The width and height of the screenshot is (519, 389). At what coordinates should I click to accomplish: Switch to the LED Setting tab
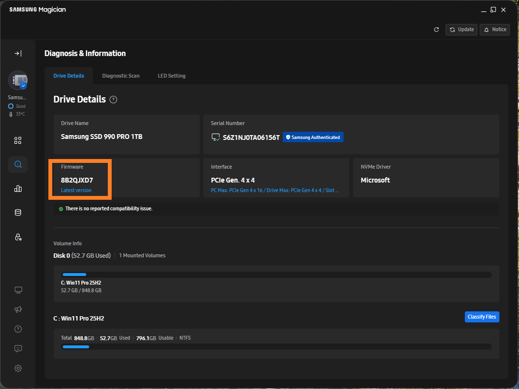coord(172,76)
